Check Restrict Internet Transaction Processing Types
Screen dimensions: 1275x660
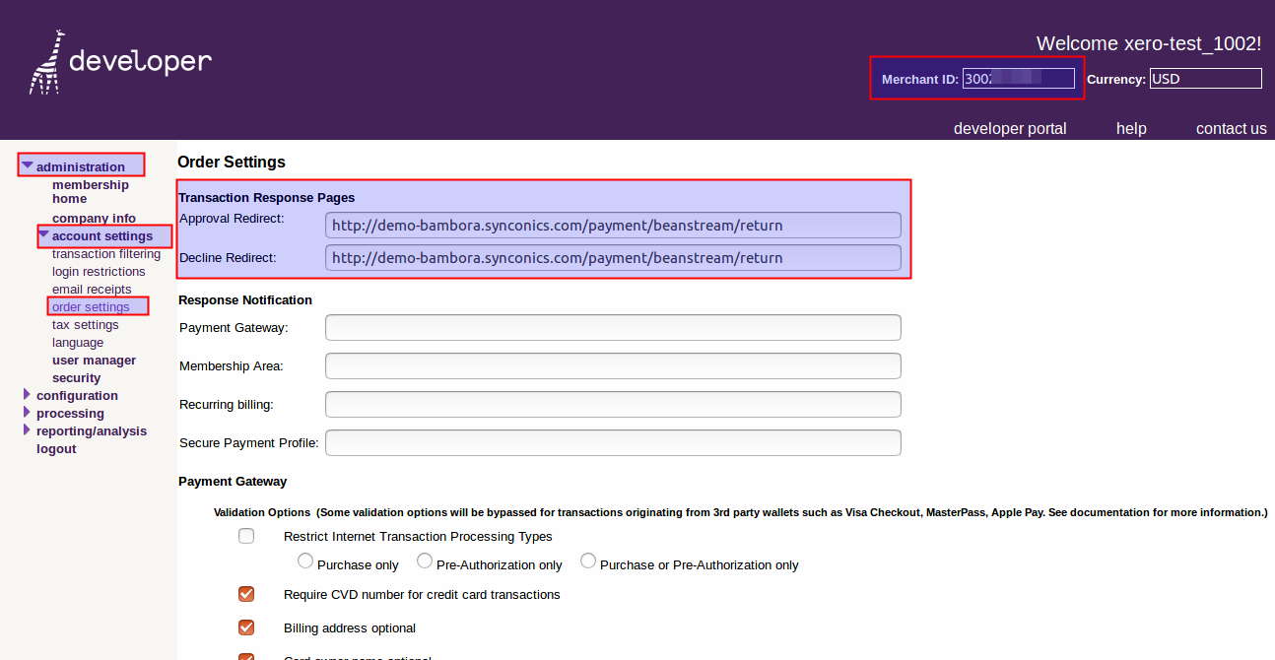click(246, 537)
